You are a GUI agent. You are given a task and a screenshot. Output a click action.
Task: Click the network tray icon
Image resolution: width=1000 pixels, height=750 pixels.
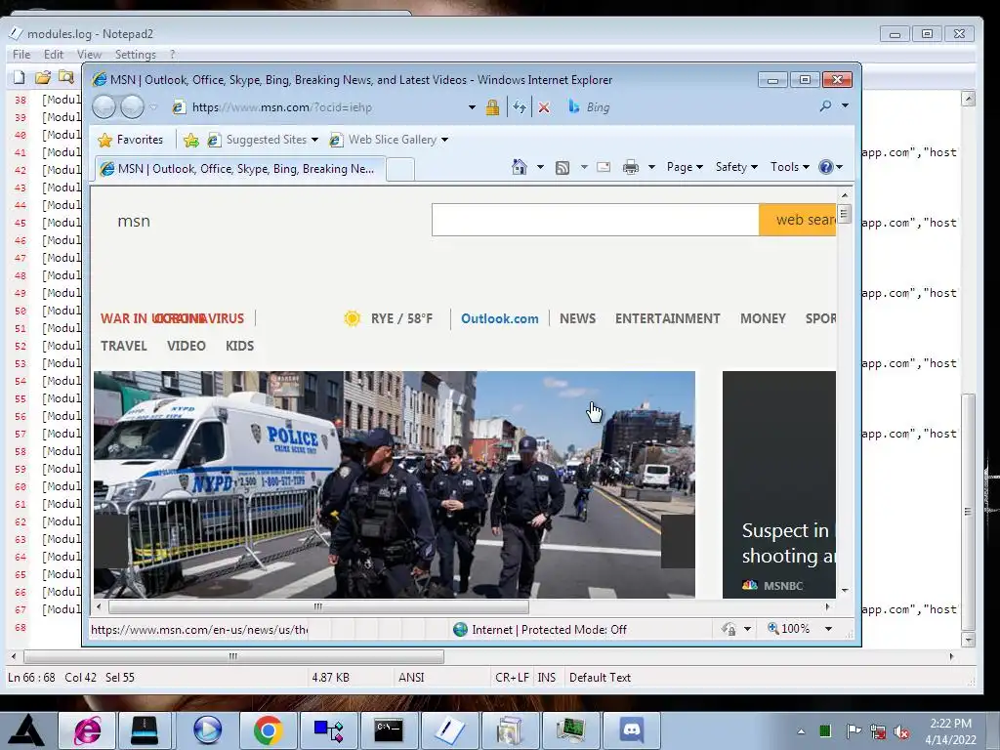tap(878, 731)
